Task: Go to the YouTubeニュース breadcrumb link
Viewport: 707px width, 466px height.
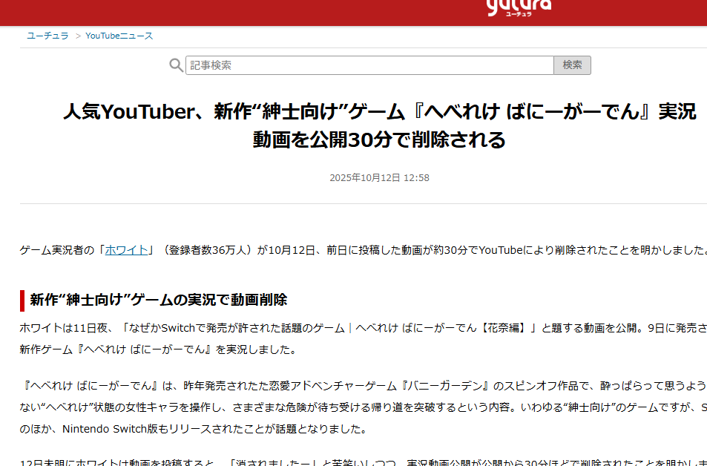Action: coord(119,36)
